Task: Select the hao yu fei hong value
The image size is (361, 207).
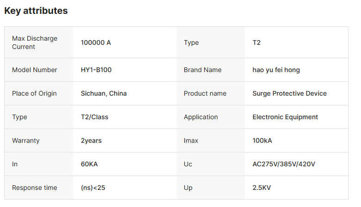Action: pyautogui.click(x=276, y=70)
